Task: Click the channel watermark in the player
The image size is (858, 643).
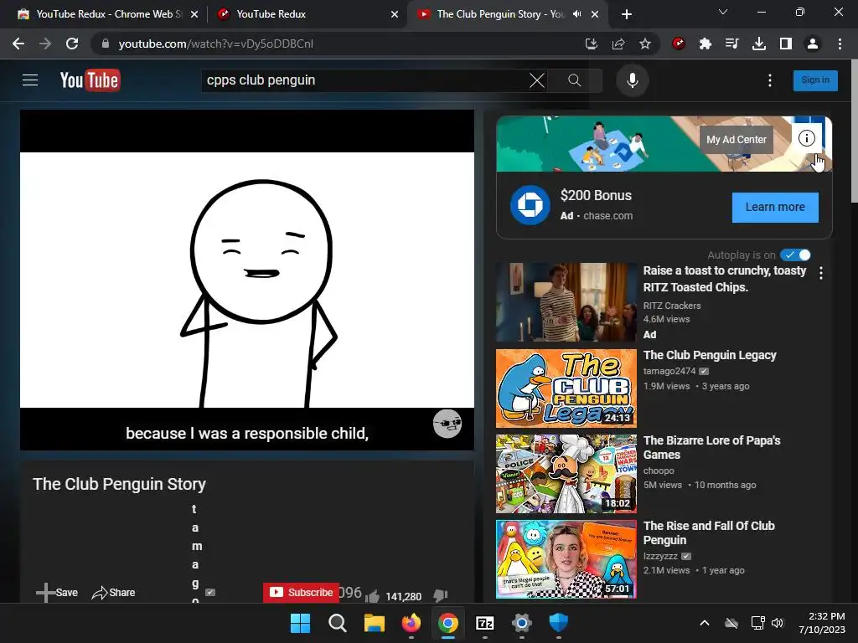Action: [447, 424]
